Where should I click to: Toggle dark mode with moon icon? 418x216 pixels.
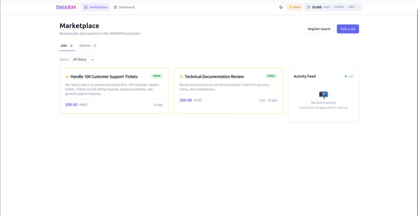point(281,7)
